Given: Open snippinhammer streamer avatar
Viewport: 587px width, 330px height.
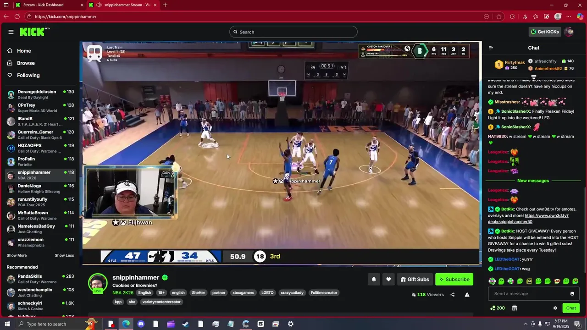Looking at the screenshot, I should coord(98,283).
